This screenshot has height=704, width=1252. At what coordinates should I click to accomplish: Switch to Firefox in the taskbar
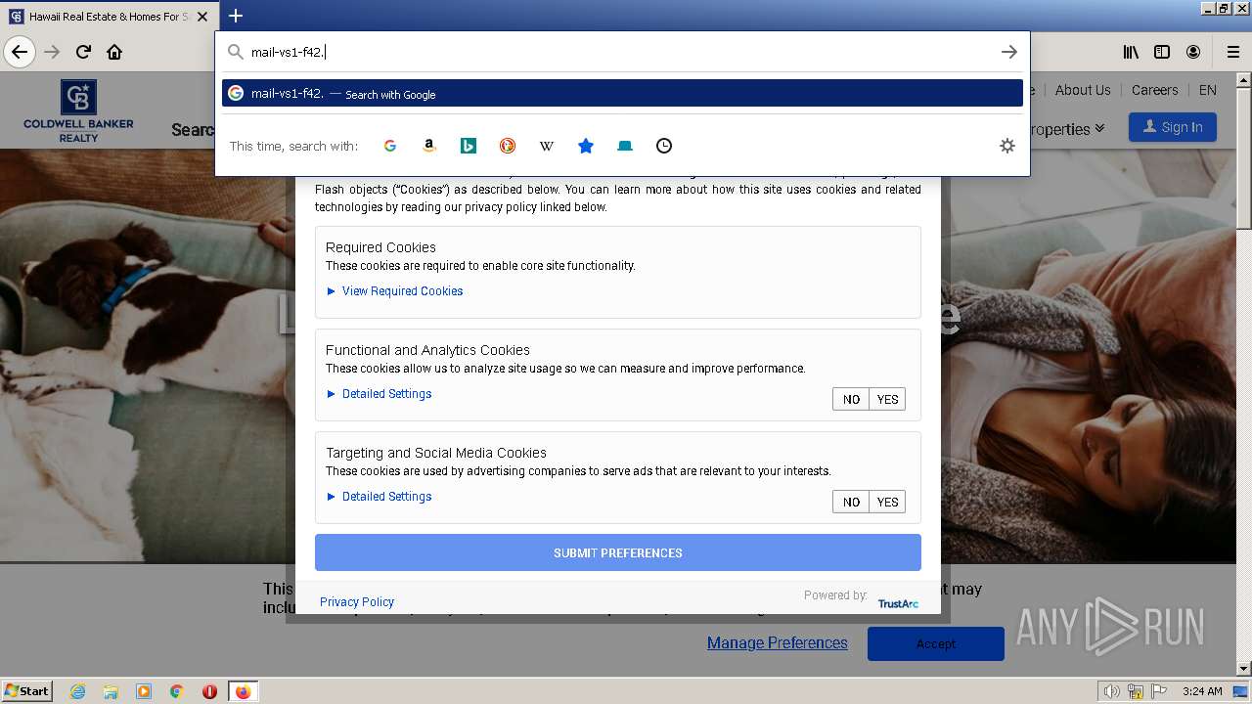click(243, 691)
